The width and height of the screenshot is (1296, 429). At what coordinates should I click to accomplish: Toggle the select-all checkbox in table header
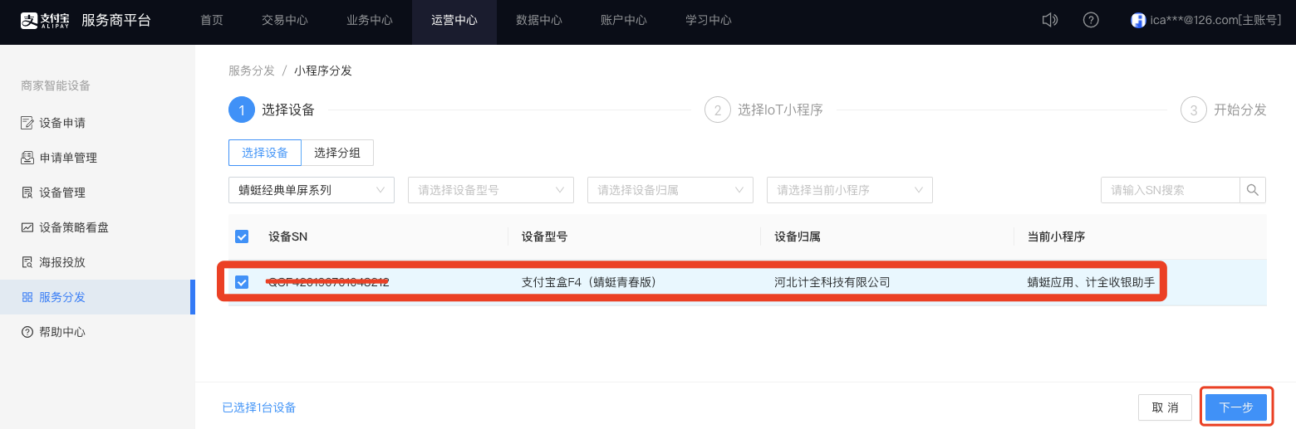point(242,236)
